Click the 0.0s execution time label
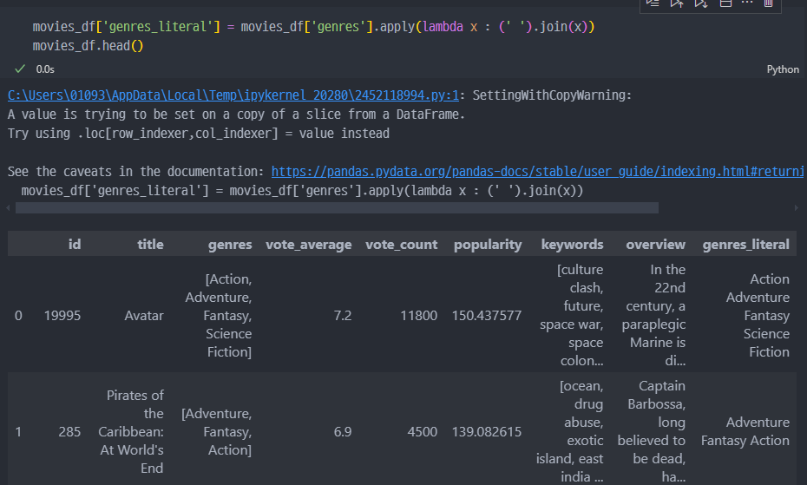This screenshot has width=807, height=485. coord(45,69)
